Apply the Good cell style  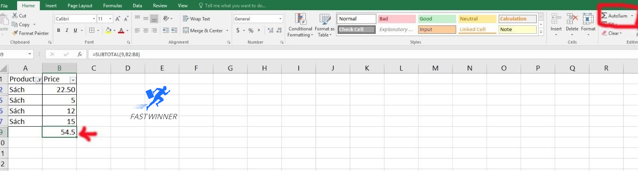point(437,19)
